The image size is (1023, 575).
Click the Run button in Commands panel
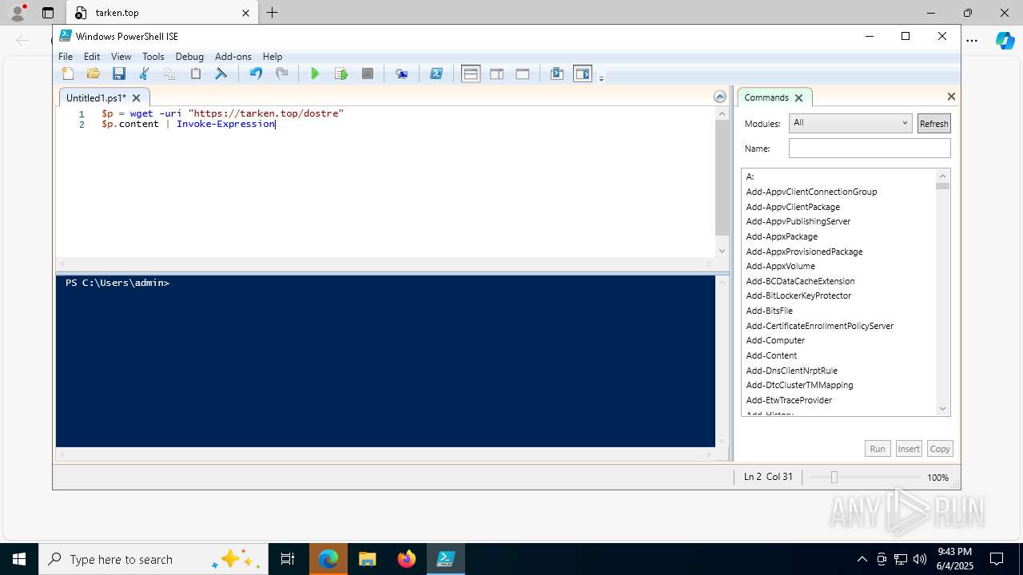coord(878,449)
